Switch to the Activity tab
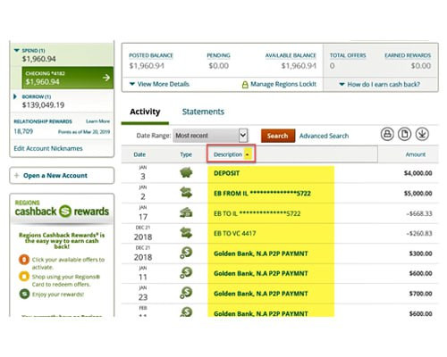Viewport: 447px width, 357px height. point(145,112)
